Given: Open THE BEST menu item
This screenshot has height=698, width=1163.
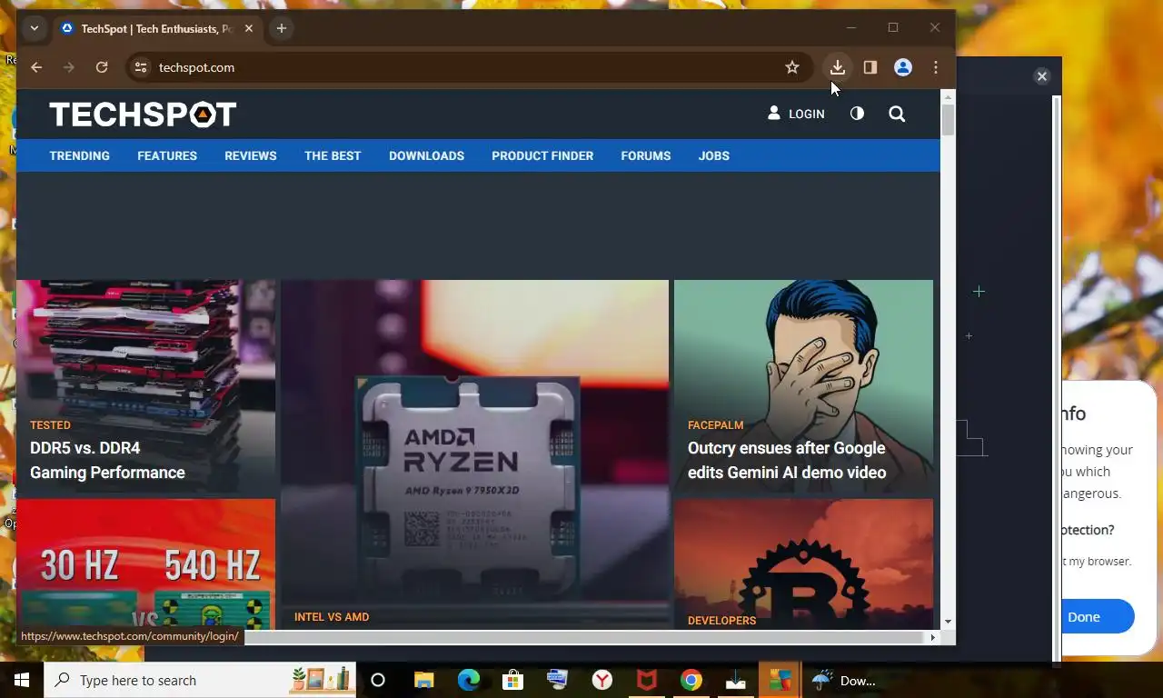Looking at the screenshot, I should point(333,155).
